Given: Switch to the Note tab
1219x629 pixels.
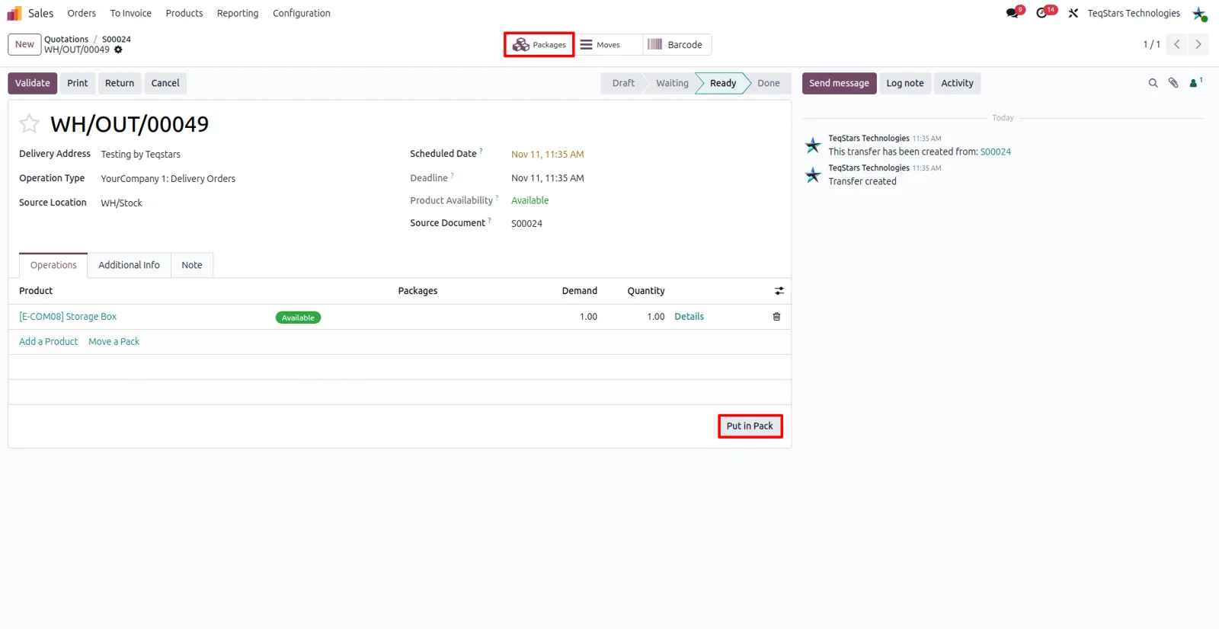Looking at the screenshot, I should pos(192,265).
